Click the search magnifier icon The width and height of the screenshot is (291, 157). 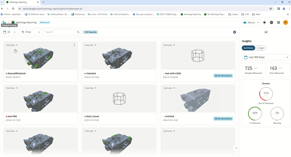78,32
